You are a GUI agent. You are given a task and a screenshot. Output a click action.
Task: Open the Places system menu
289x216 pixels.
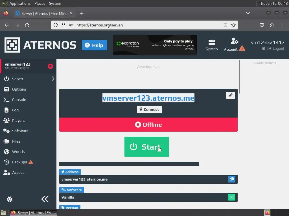point(40,3)
